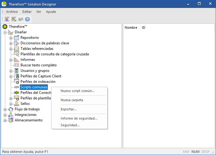Click the DESP status bar indicator
Screen dimensions: 216x155
tap(205, 152)
